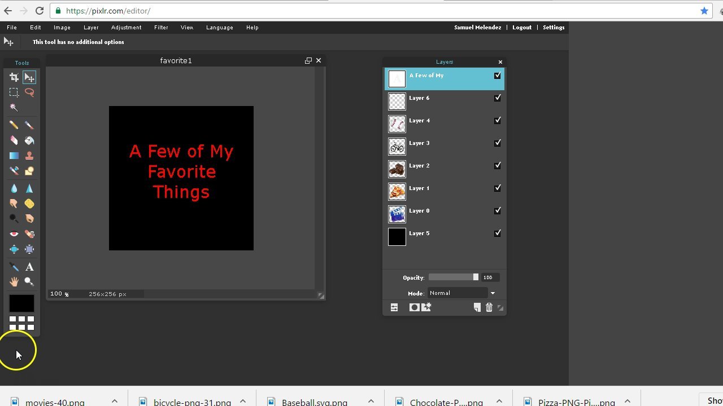Select the Lasso tool
Viewport: 723px width, 406px height.
click(29, 92)
